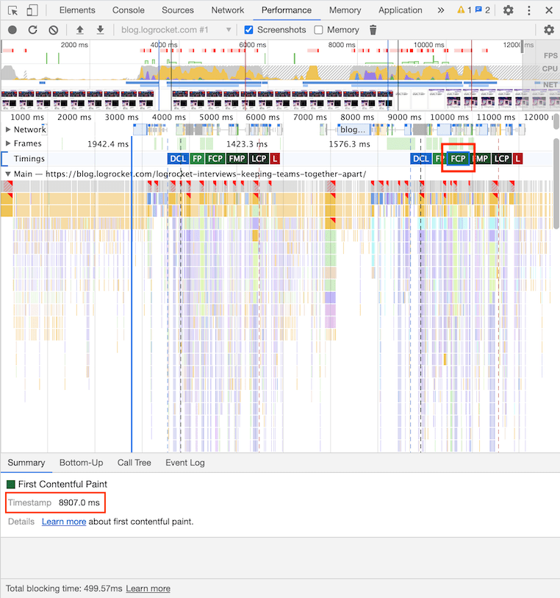This screenshot has width=560, height=598.
Task: Click Learn more link beside total blocking time
Action: [x=148, y=588]
